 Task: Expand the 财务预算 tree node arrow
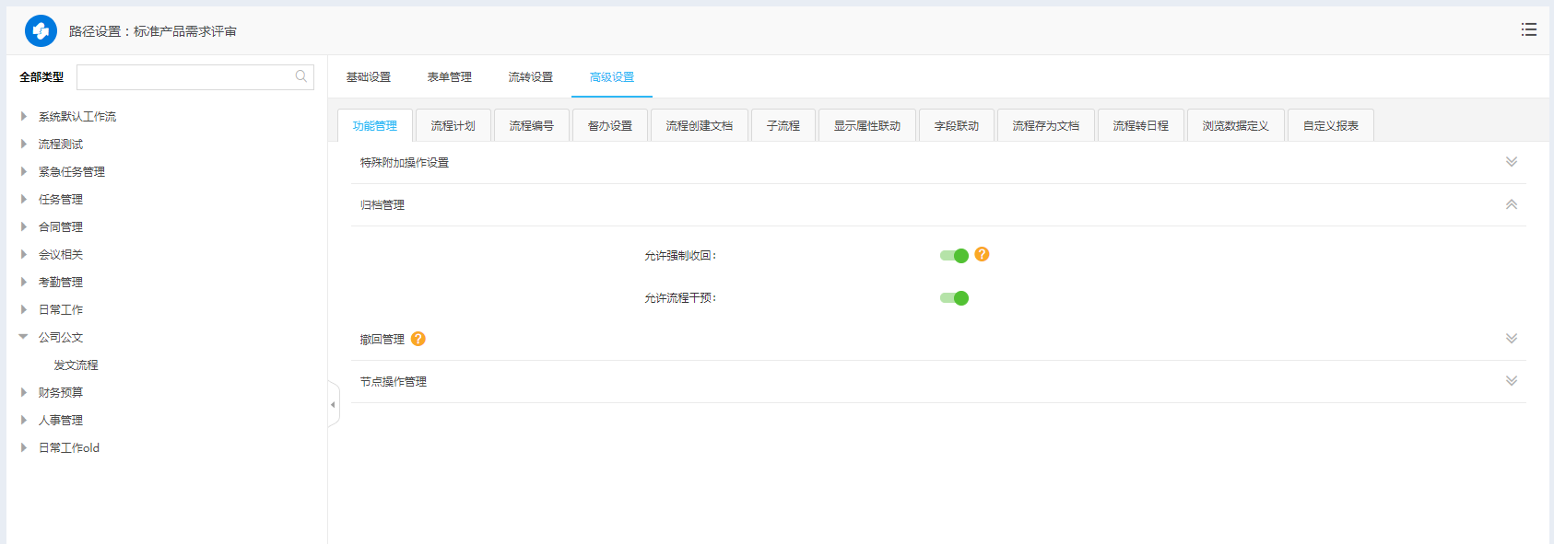(x=23, y=392)
